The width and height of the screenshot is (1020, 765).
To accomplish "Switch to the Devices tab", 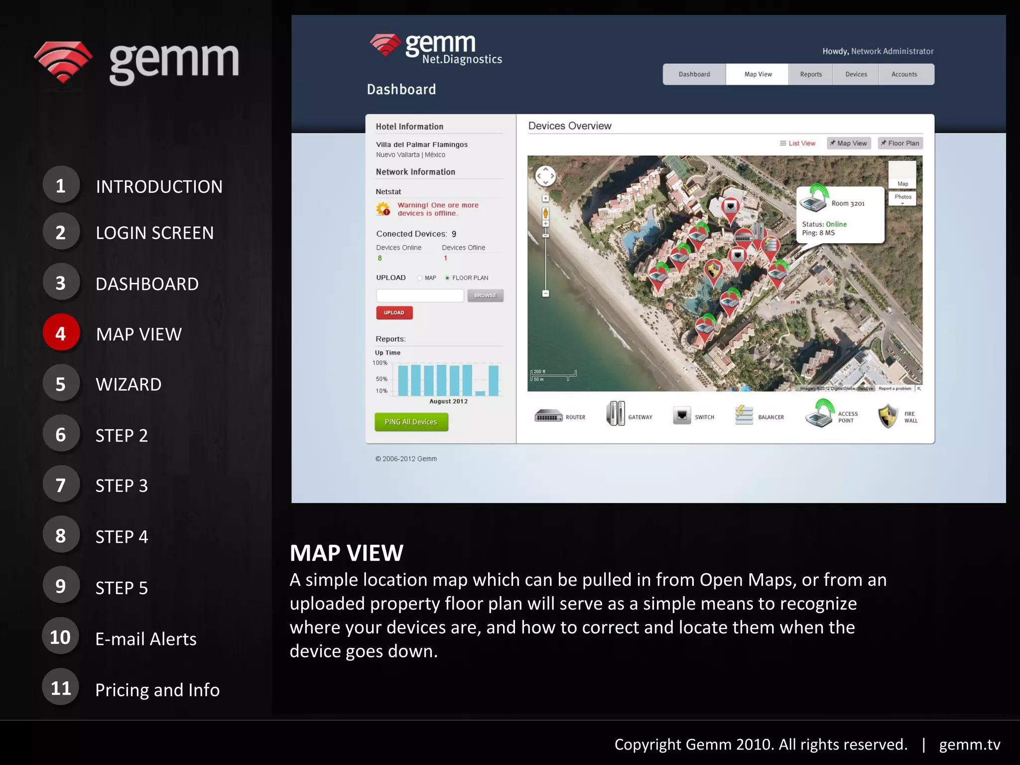I will [856, 74].
